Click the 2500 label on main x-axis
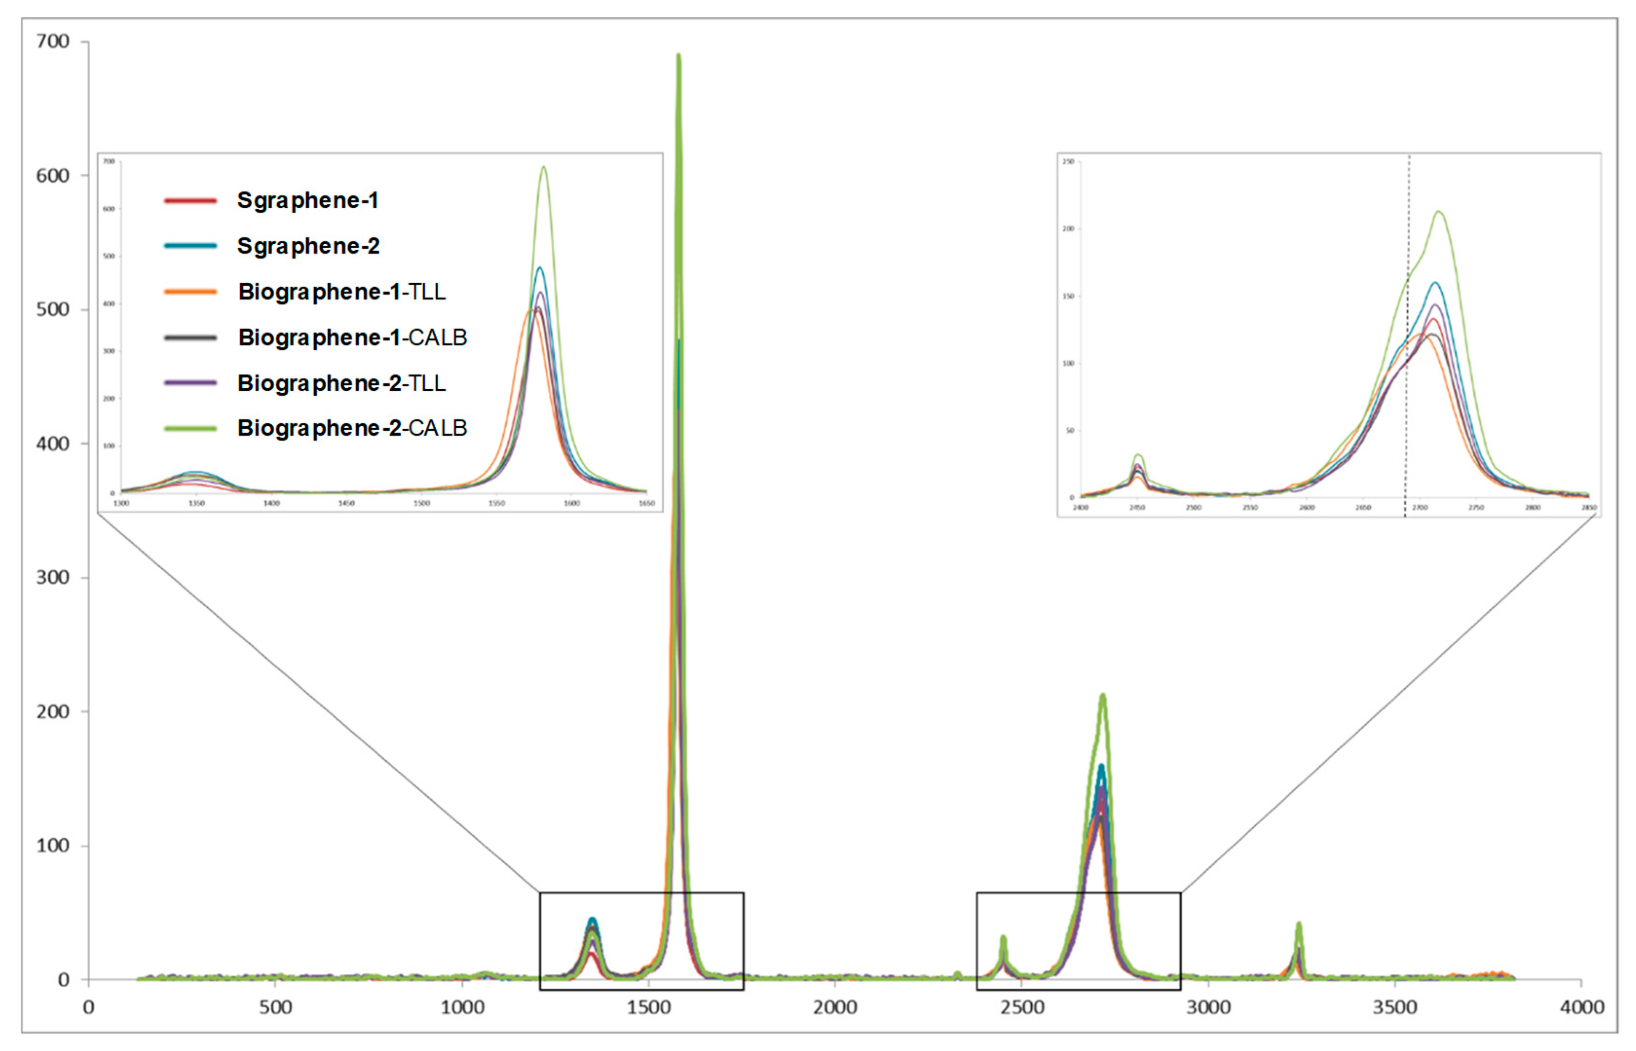This screenshot has width=1636, height=1051. (1022, 1007)
